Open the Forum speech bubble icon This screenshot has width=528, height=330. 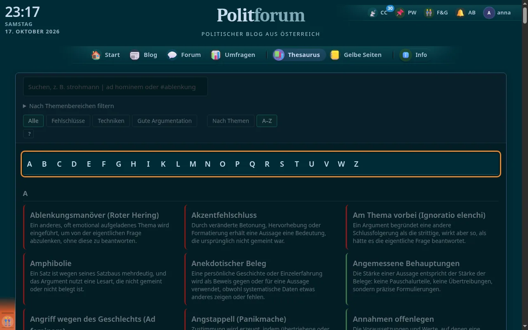tap(172, 55)
